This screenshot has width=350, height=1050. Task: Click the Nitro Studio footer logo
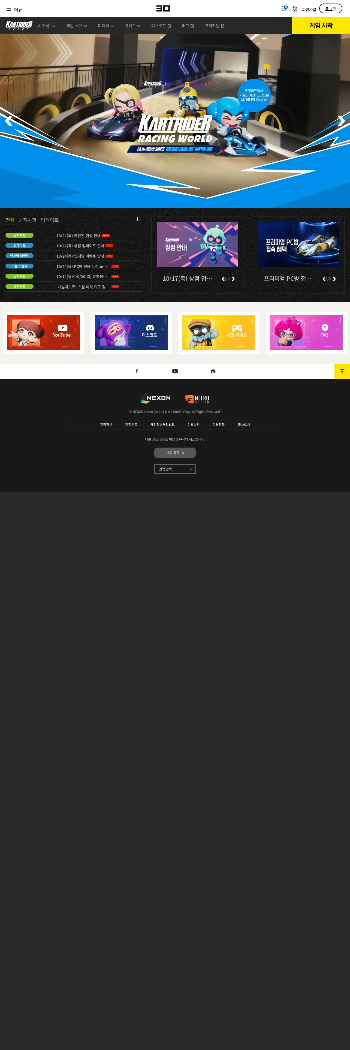click(197, 399)
